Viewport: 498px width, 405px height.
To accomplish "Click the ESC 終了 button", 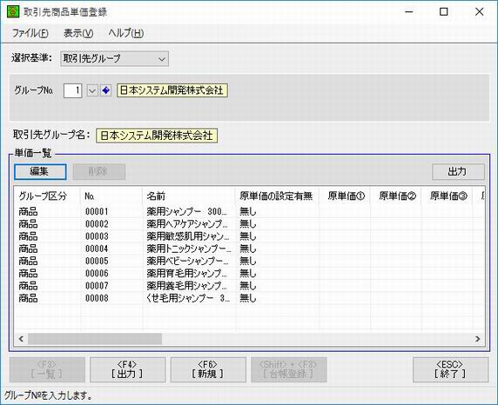I will point(450,369).
